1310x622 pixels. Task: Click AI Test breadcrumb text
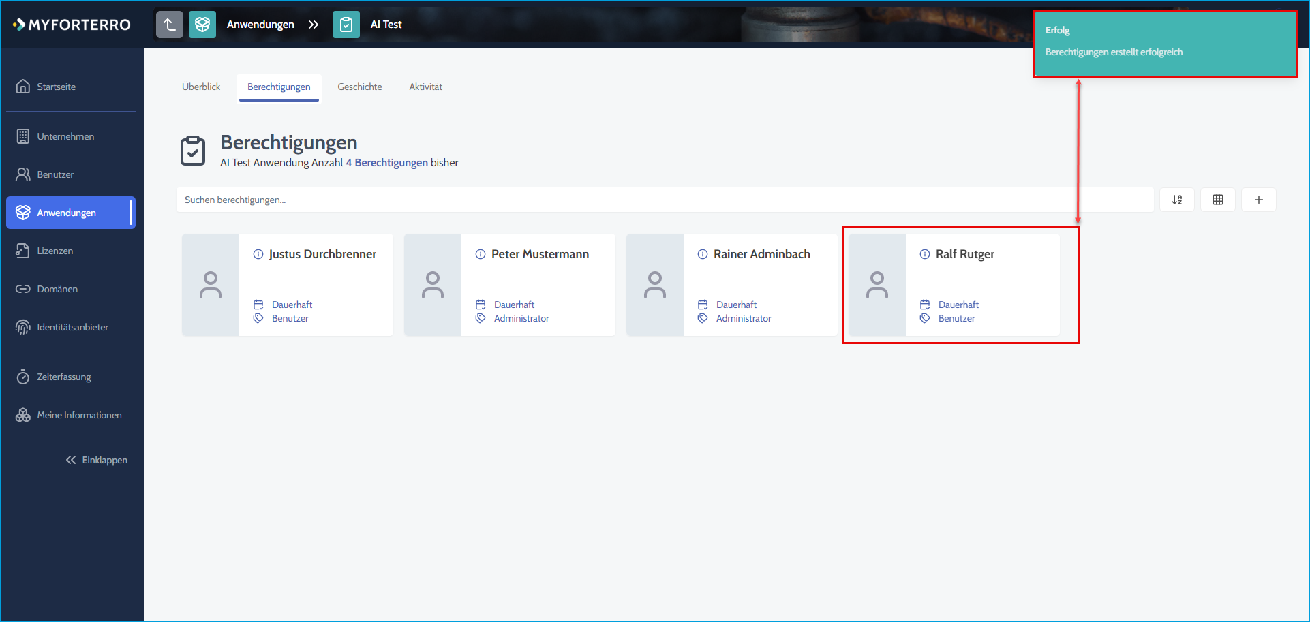click(x=386, y=25)
